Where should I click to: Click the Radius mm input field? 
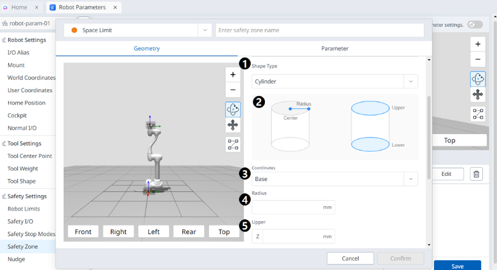tap(287, 207)
